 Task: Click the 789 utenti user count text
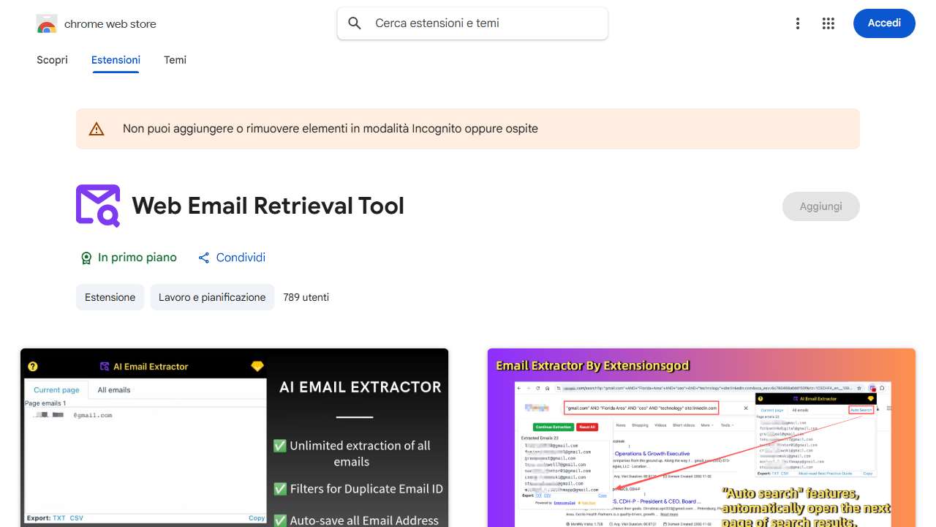coord(306,297)
